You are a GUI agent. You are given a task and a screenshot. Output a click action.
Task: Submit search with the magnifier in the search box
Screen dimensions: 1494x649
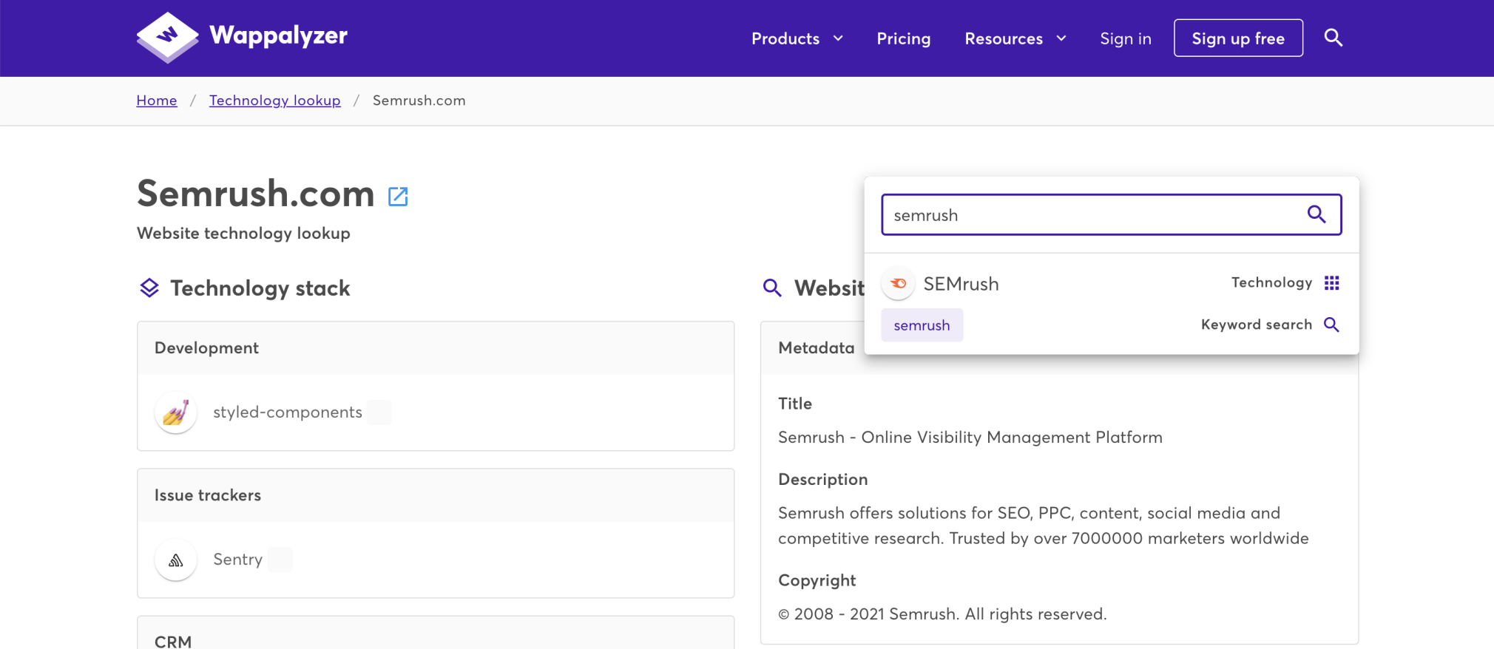(1316, 214)
